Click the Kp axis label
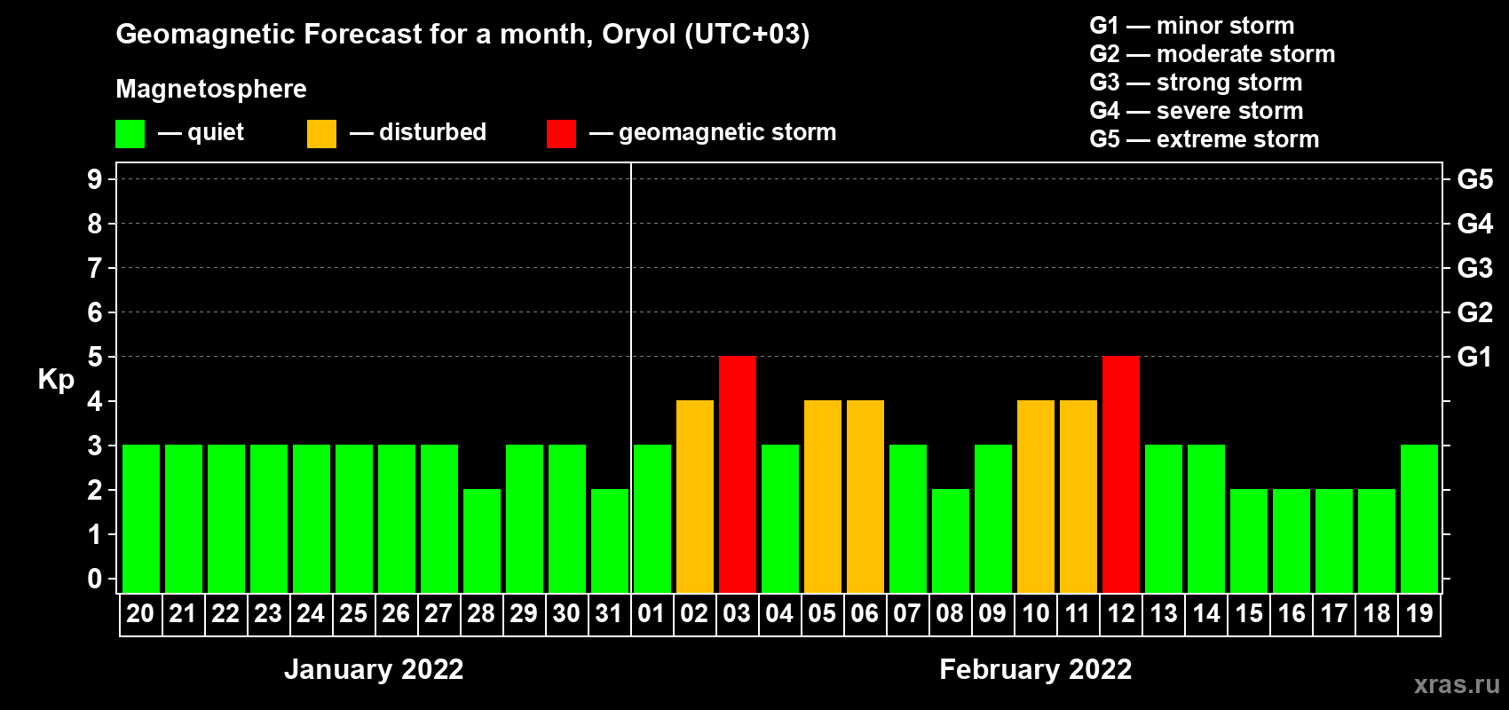The width and height of the screenshot is (1509, 710). (x=56, y=379)
